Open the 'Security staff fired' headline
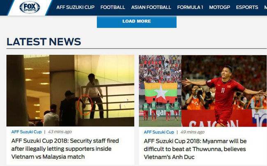This screenshot has width=267, height=166. 65,149
